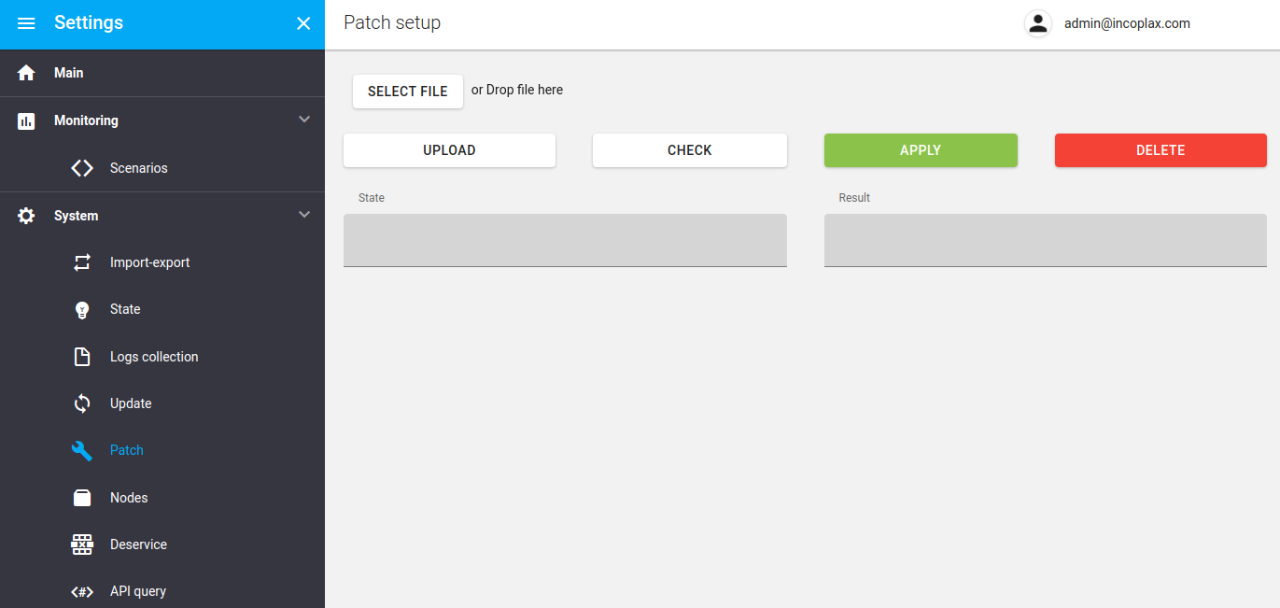Select the State menu entry

coord(162,309)
